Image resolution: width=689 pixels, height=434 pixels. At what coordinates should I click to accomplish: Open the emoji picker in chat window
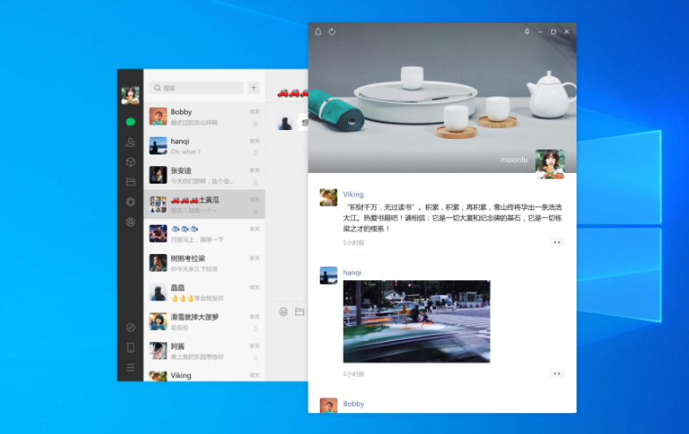(x=283, y=312)
